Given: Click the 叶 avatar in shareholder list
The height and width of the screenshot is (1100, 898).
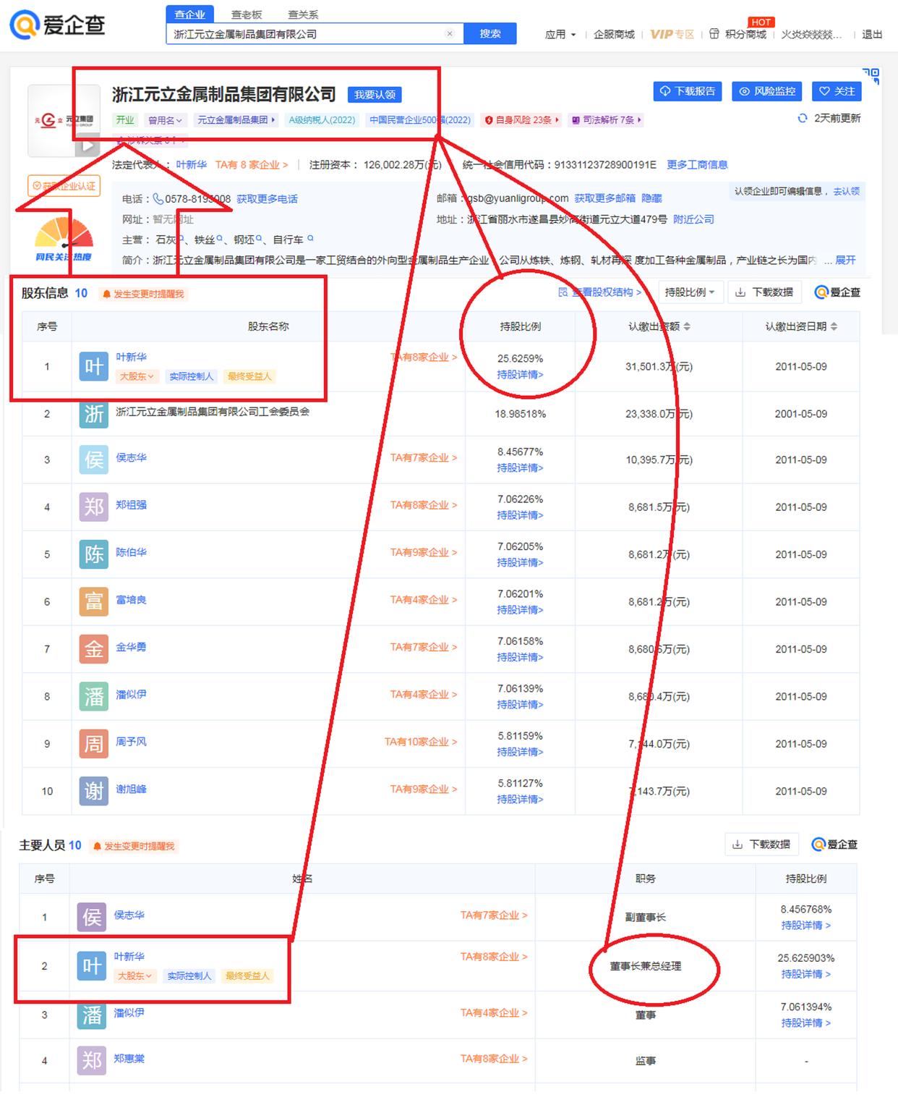Looking at the screenshot, I should click(94, 366).
